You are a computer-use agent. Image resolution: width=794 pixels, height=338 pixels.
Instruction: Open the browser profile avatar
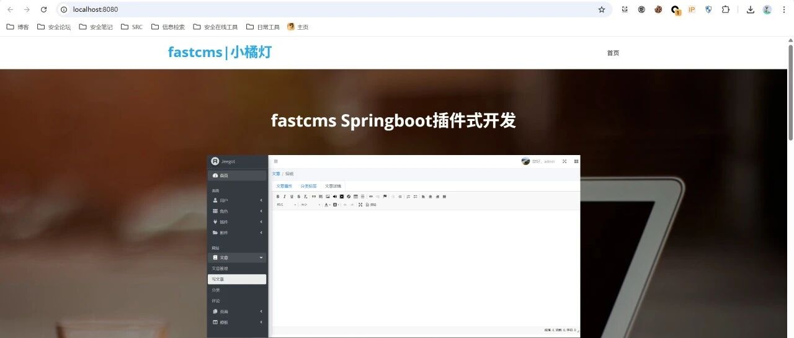click(x=767, y=9)
